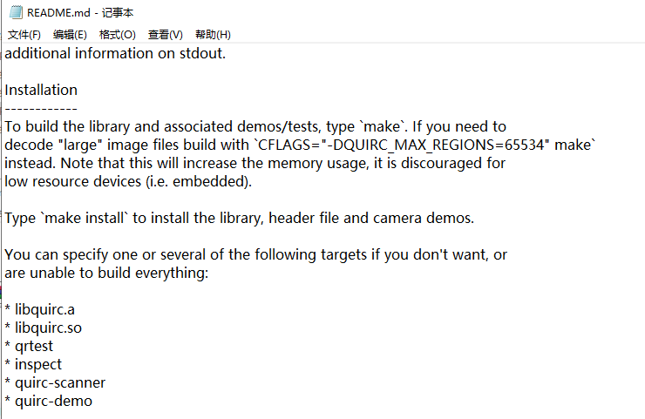The width and height of the screenshot is (645, 419).
Task: Open the 文件(F) menu
Action: pos(24,35)
